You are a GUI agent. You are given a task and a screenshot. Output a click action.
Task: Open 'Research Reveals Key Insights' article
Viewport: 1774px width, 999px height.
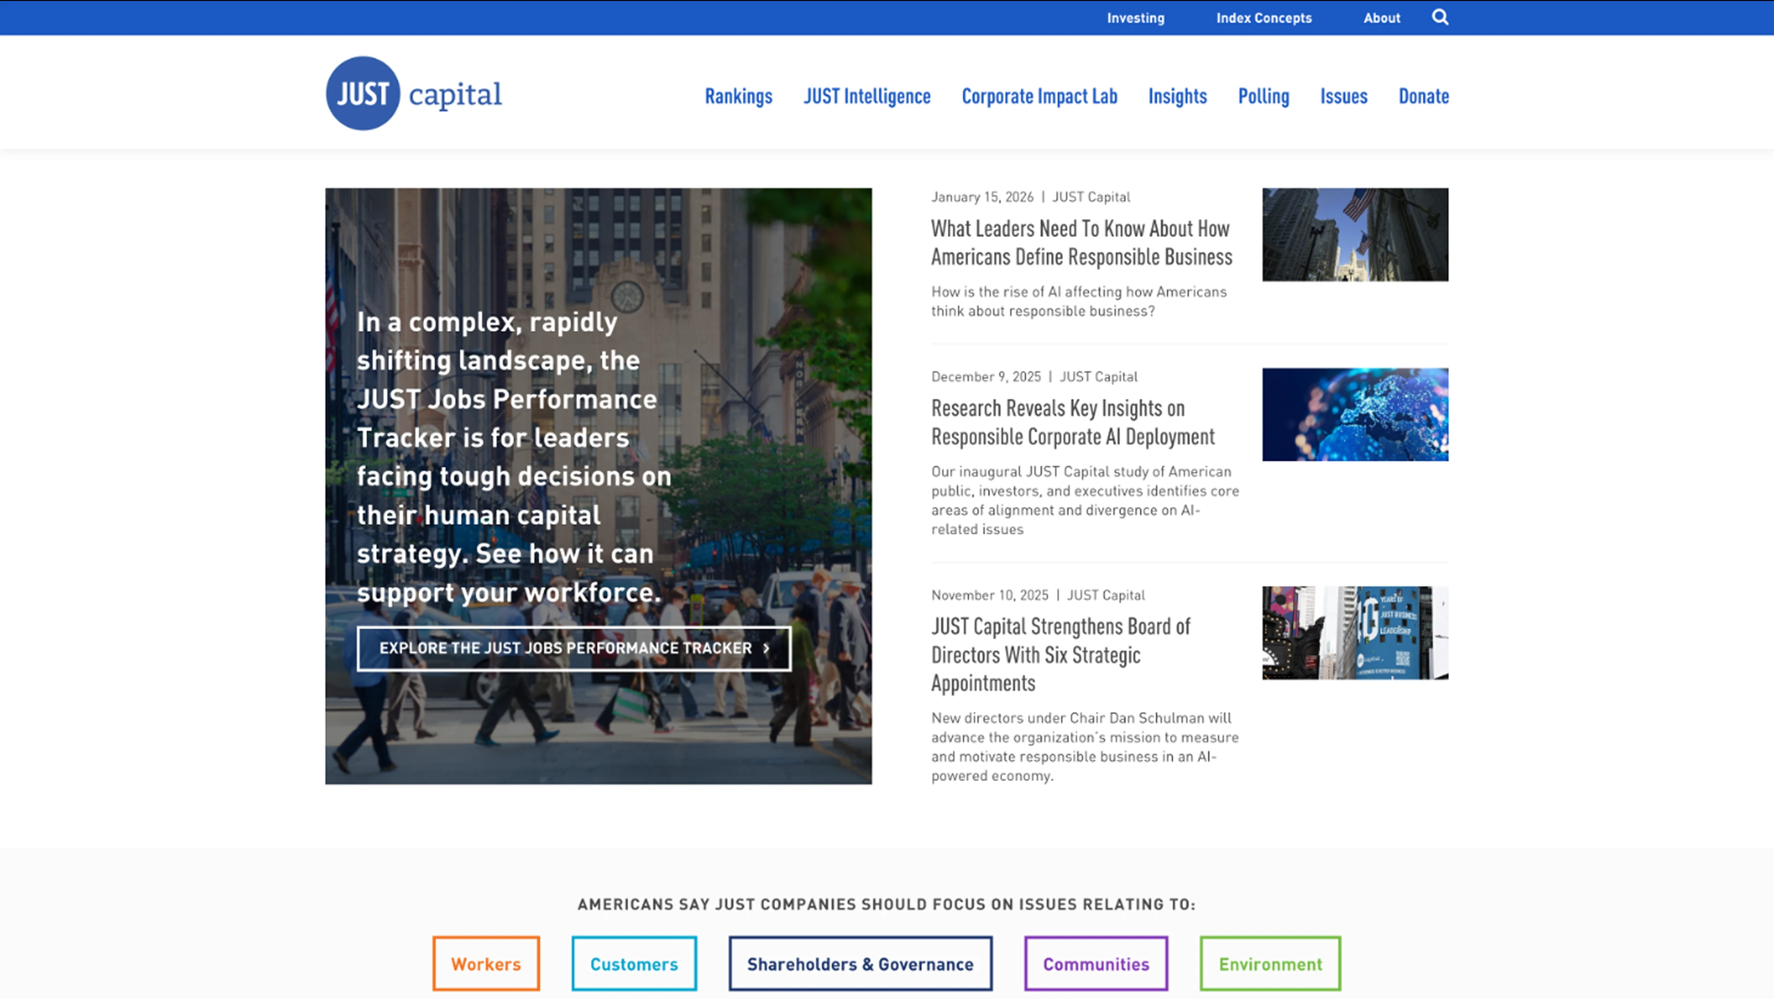pyautogui.click(x=1073, y=422)
